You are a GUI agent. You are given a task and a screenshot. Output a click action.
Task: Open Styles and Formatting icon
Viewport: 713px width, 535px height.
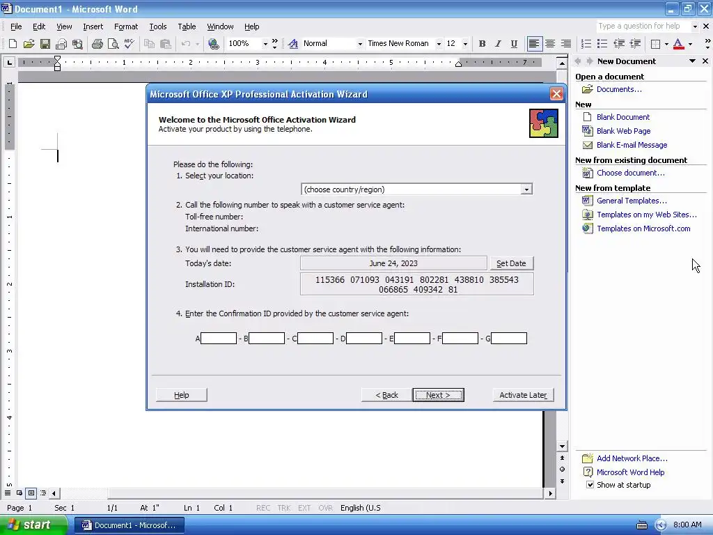click(x=293, y=44)
